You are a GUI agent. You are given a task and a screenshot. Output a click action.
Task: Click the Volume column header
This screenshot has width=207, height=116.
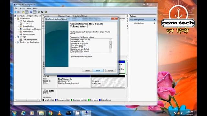pos(50,16)
